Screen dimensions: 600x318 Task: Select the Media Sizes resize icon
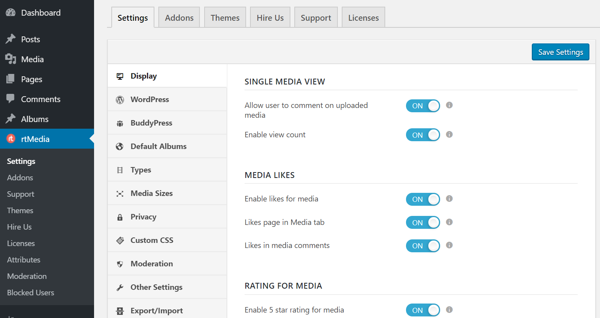coord(120,193)
